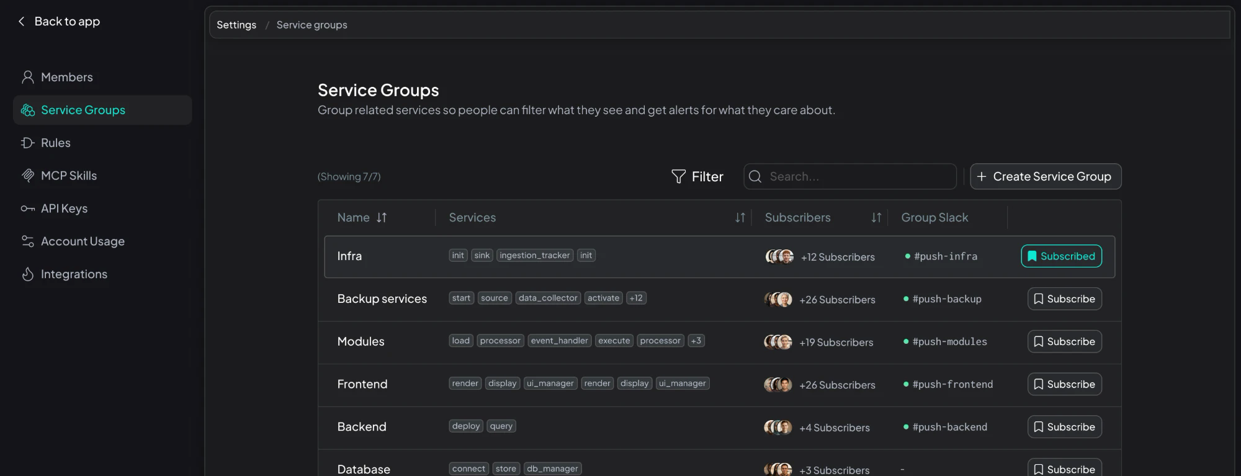Click the Account Usage sliders icon

(27, 241)
